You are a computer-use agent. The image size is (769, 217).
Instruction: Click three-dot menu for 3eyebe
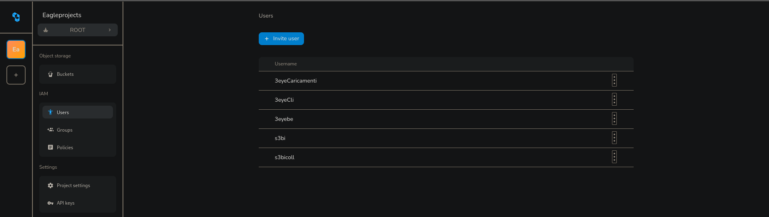point(614,119)
